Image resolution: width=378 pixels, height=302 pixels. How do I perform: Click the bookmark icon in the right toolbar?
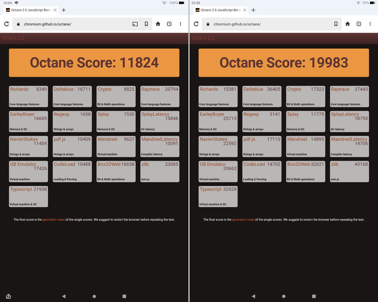point(336,24)
